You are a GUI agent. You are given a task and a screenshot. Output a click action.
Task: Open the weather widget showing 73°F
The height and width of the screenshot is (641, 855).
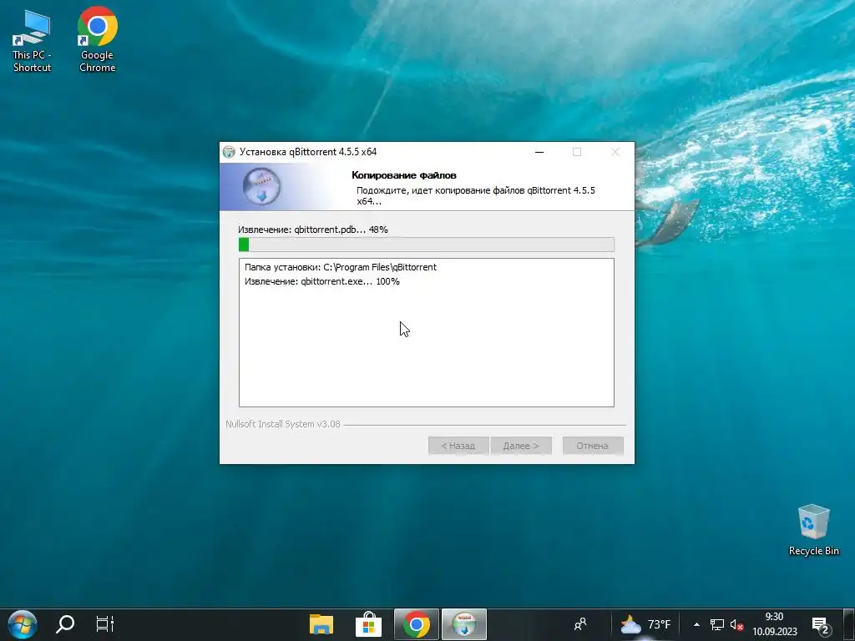(645, 624)
